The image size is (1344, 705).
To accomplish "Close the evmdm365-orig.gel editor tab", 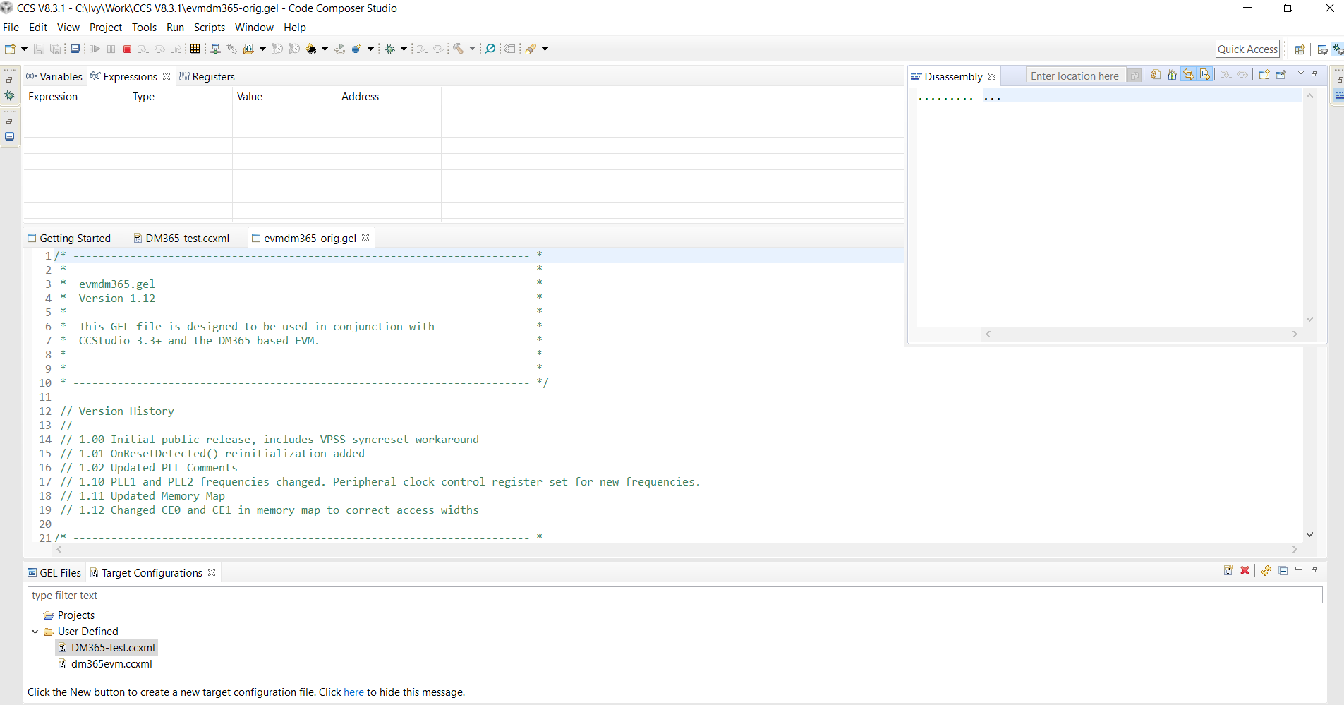I will pos(365,238).
